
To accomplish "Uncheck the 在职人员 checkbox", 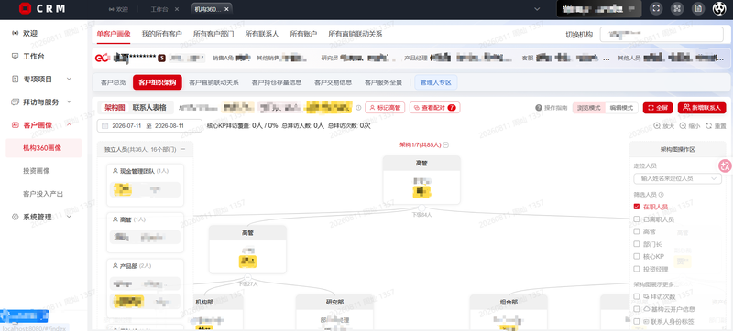I will coord(636,207).
